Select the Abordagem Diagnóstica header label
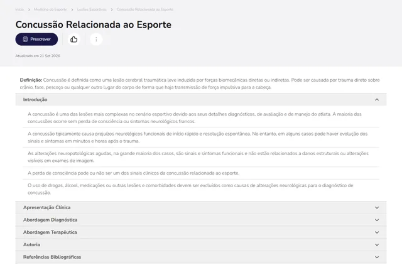Screen dimensions: 402x272 [x=50, y=220]
